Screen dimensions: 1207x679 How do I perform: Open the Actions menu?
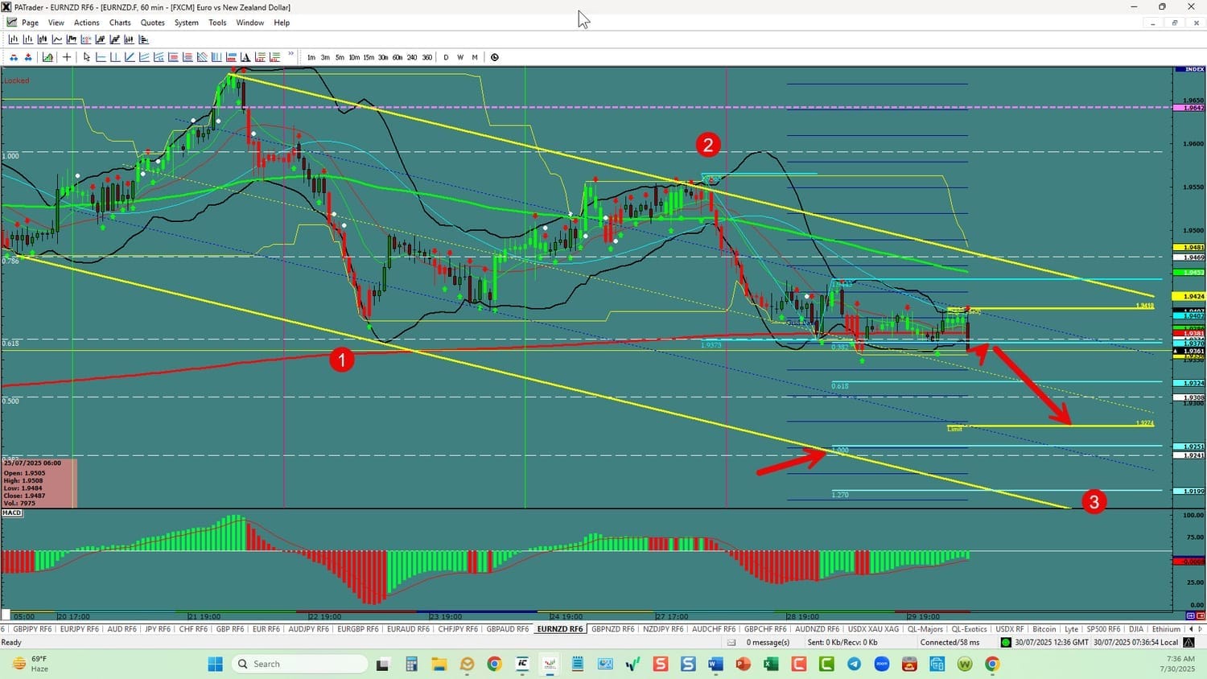tap(87, 23)
